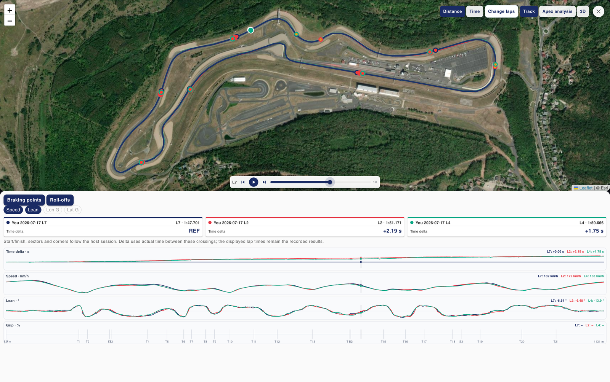
Task: Click the S3 sector marker
Action: pyautogui.click(x=461, y=342)
